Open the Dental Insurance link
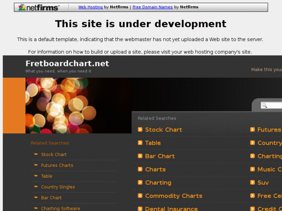 point(171,209)
